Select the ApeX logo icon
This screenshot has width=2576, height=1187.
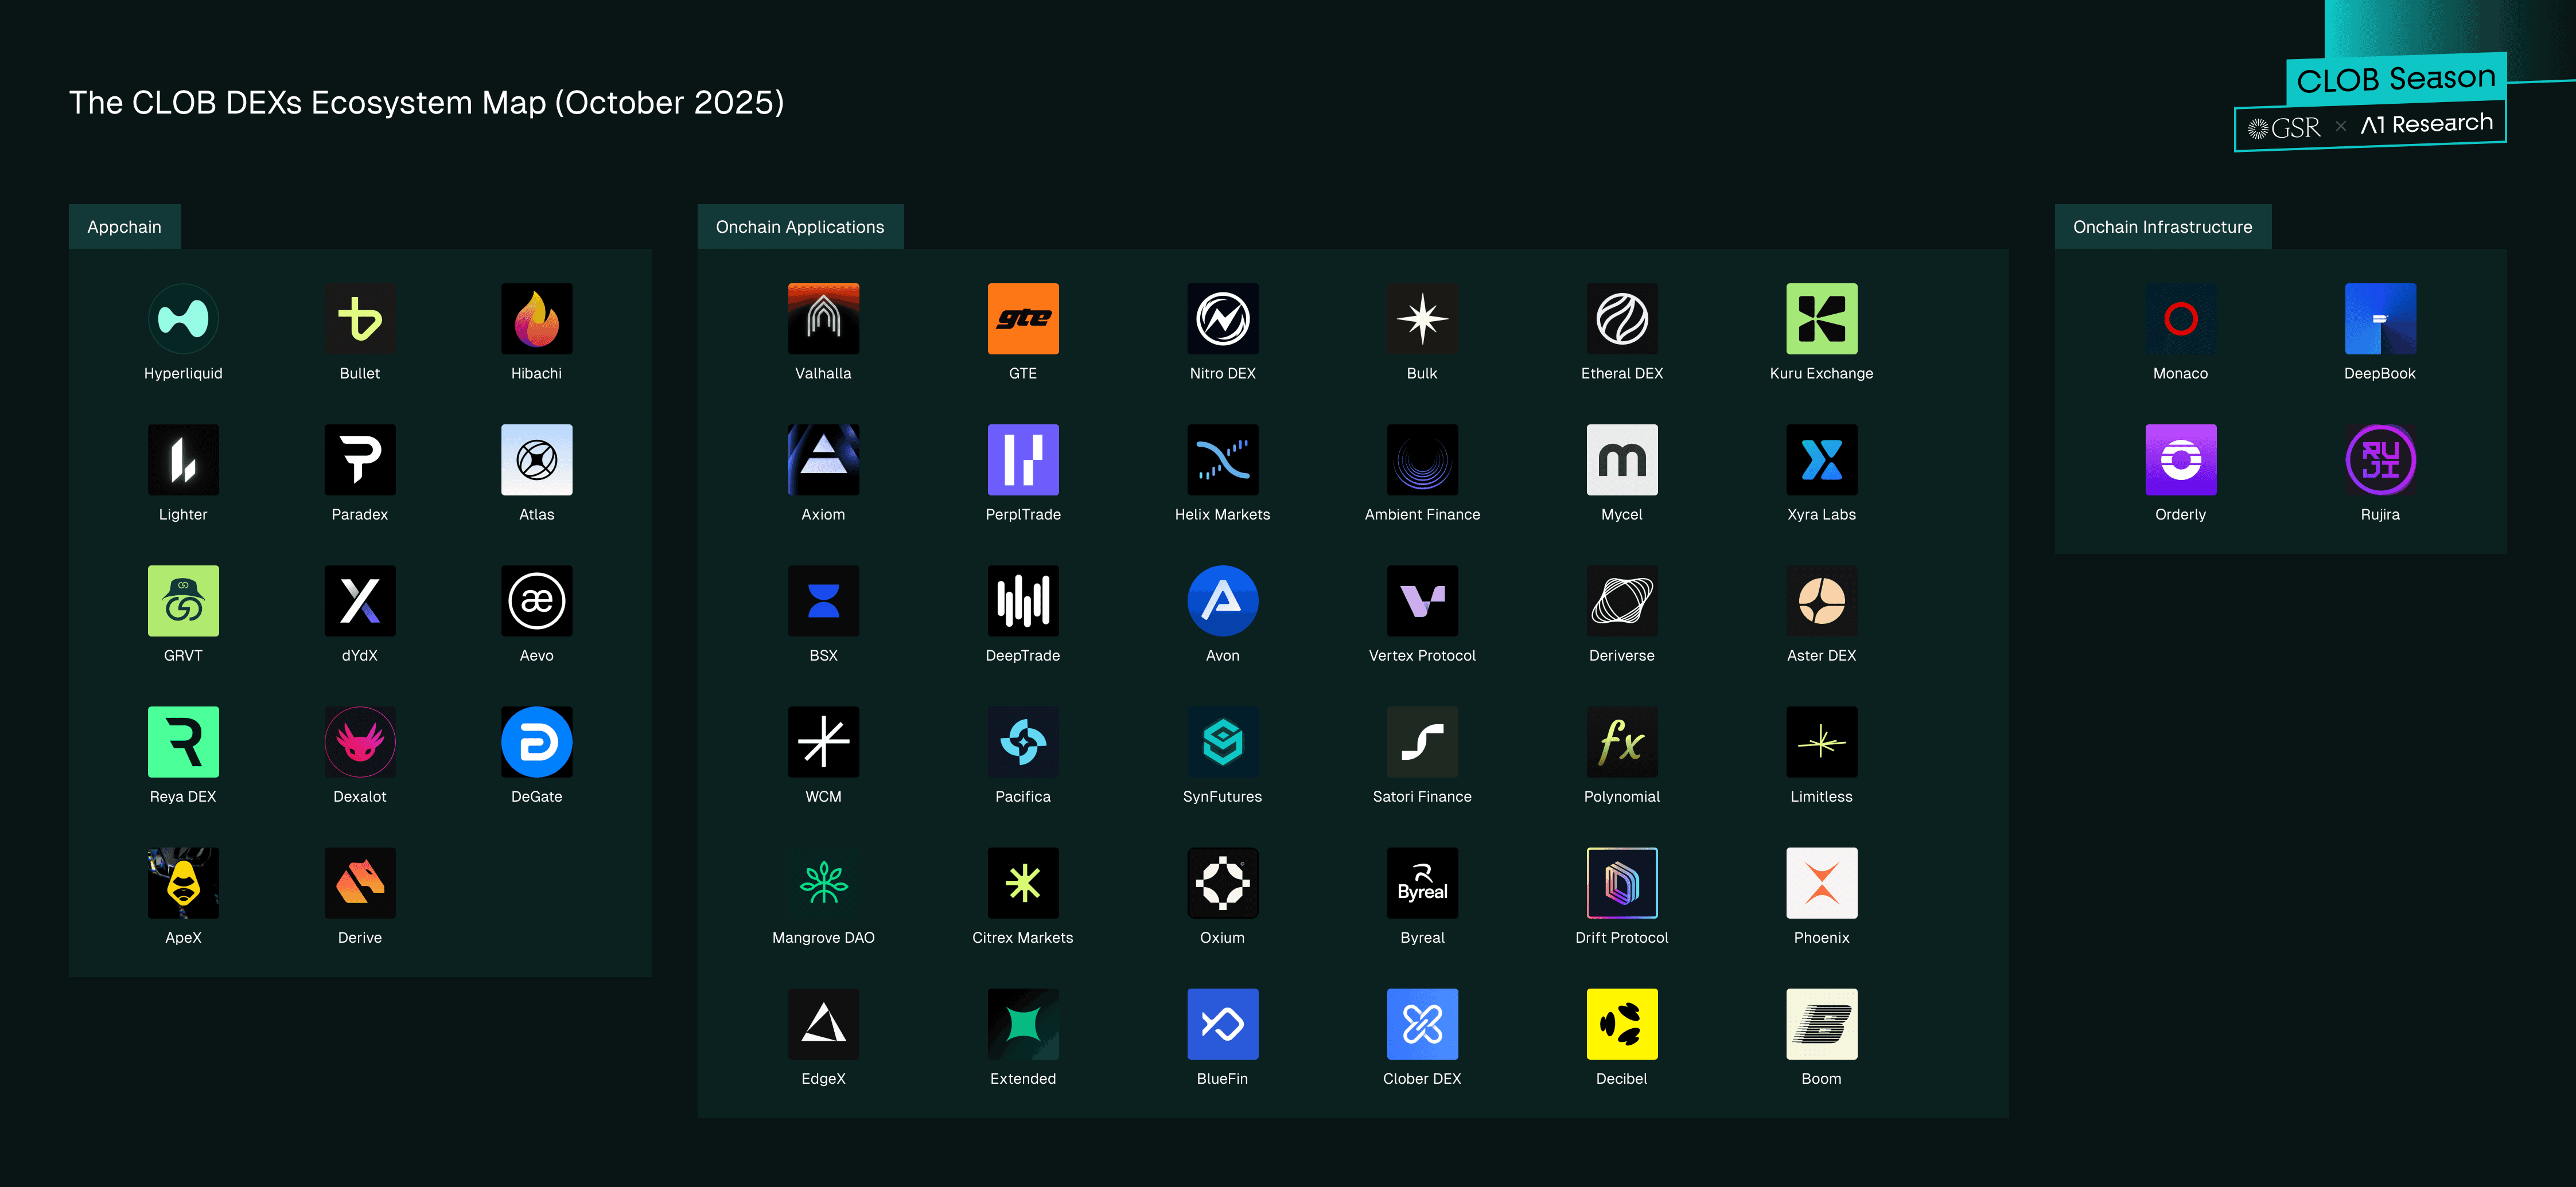pos(183,883)
